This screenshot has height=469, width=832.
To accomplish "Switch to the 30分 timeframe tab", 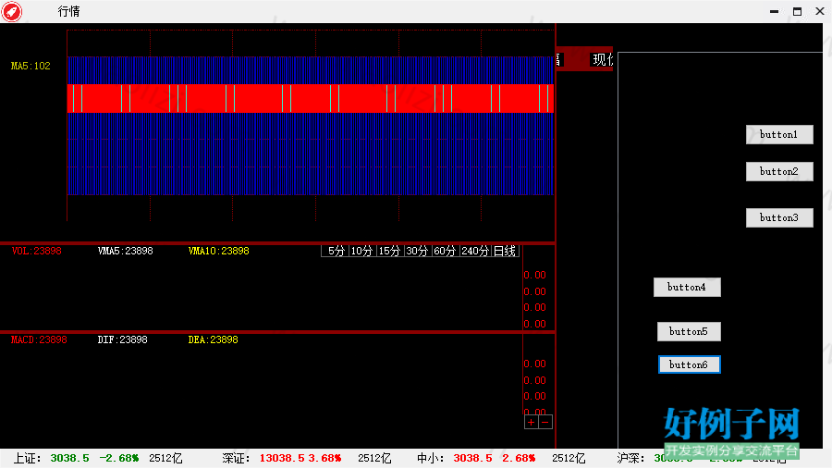I will click(x=417, y=251).
